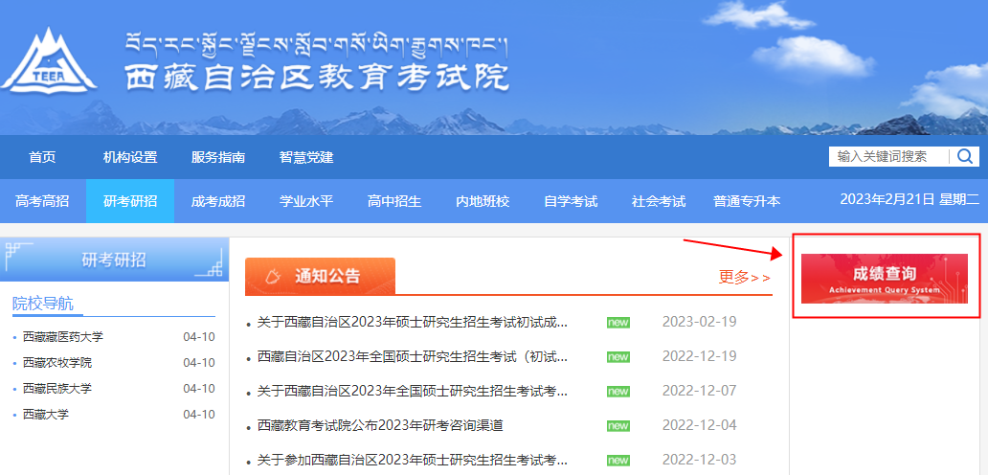This screenshot has height=475, width=988.
Task: Click the new badge beside 2022-12-03
Action: click(618, 460)
